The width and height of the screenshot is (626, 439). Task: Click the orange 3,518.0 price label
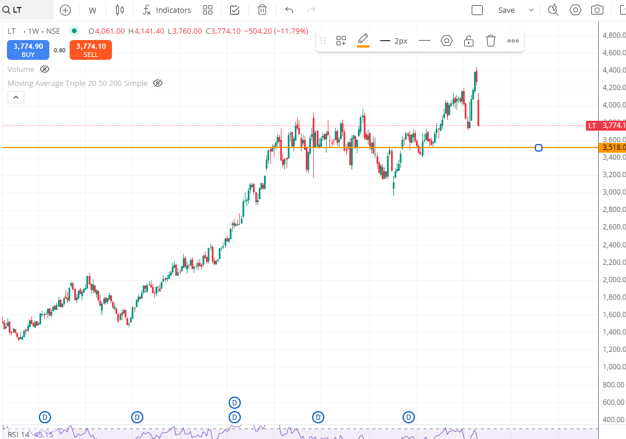coord(613,147)
